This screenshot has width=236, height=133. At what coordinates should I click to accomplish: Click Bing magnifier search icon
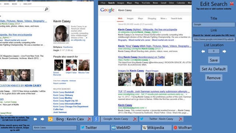pos(46,9)
